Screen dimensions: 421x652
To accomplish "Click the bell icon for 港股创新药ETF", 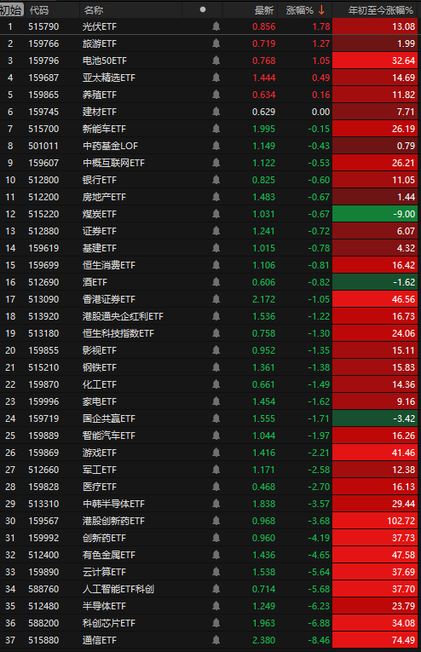I will tap(216, 521).
